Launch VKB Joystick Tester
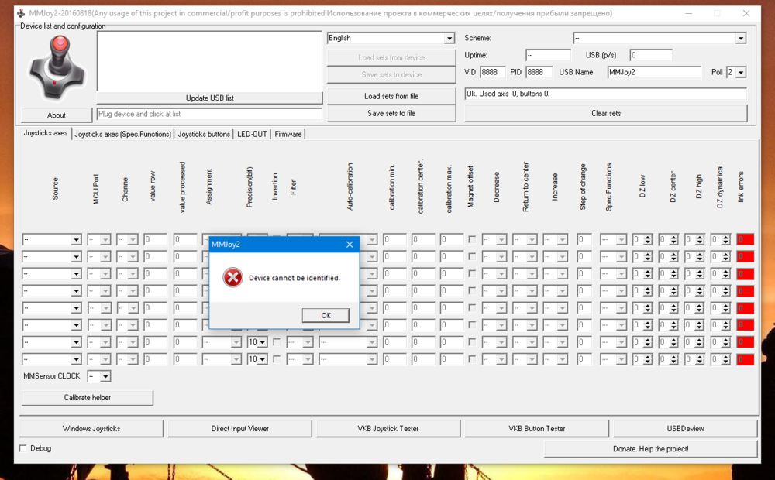 tap(388, 429)
